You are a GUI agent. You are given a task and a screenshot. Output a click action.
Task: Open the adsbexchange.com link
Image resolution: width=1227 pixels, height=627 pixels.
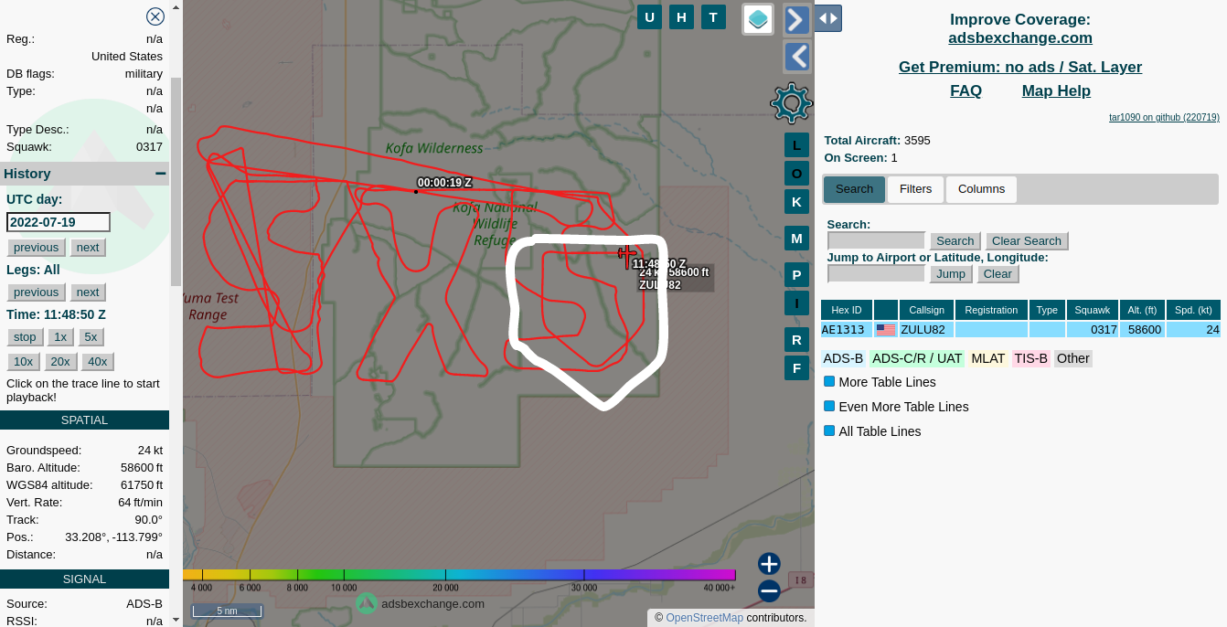click(1020, 38)
